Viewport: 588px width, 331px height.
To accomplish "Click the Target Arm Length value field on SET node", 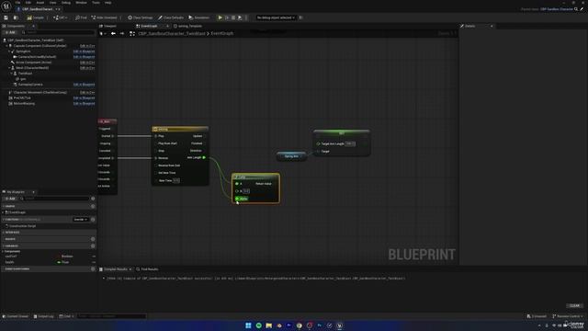I will pyautogui.click(x=350, y=143).
